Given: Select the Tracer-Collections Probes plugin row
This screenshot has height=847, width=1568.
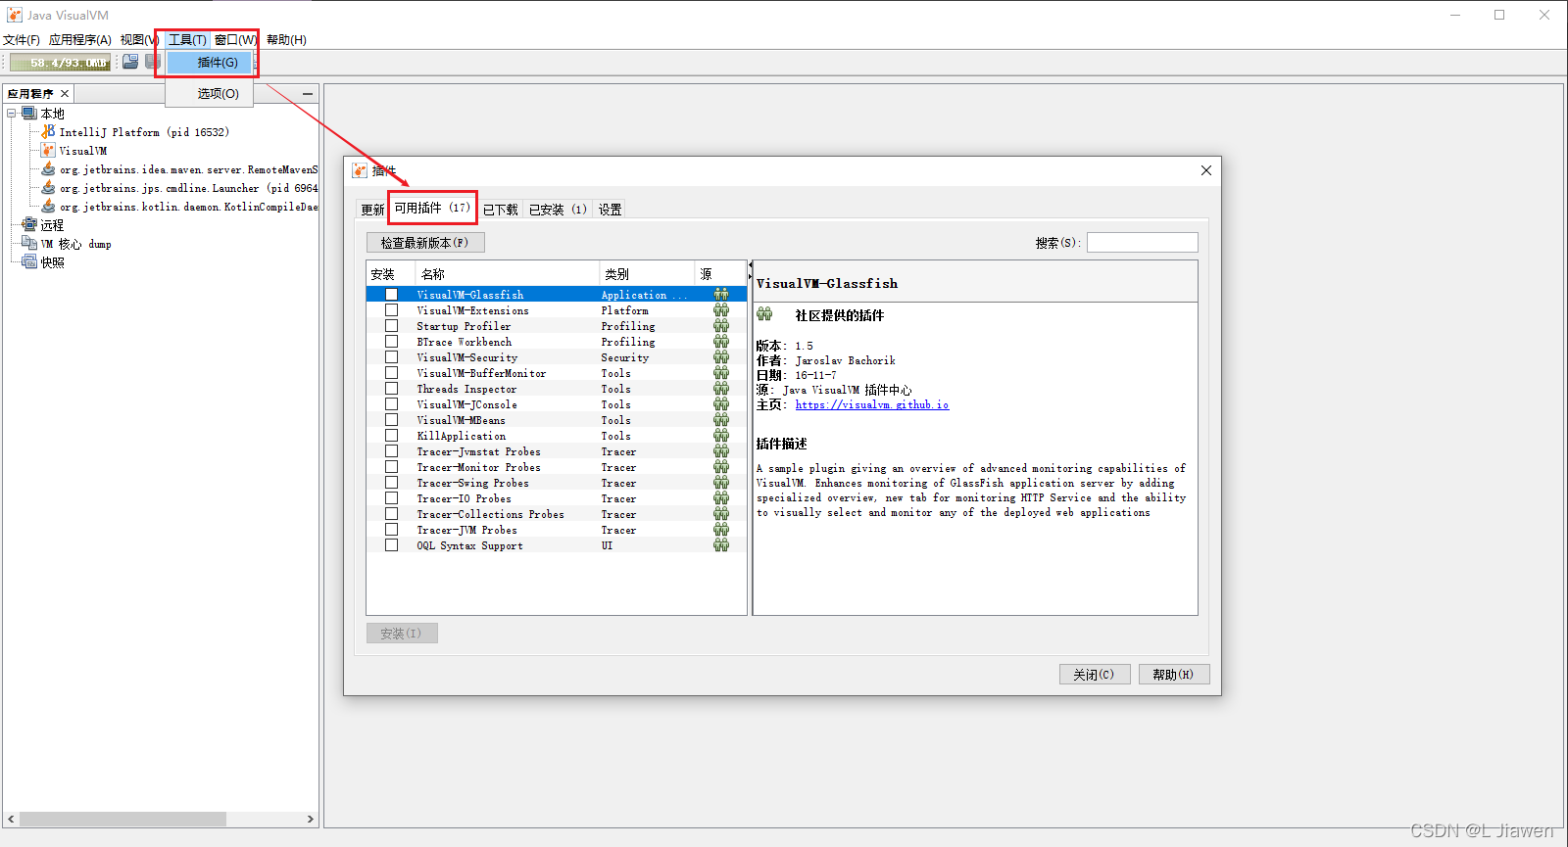Looking at the screenshot, I should 556,513.
